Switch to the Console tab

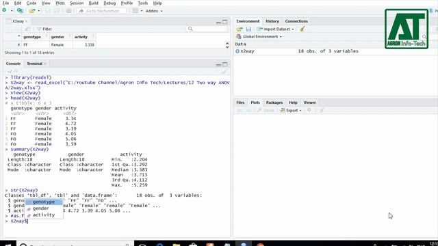(13, 64)
